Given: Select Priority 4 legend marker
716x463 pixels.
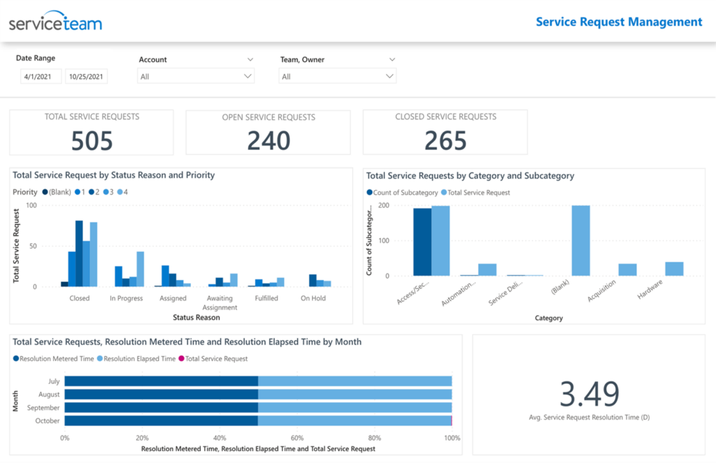Looking at the screenshot, I should click(120, 192).
